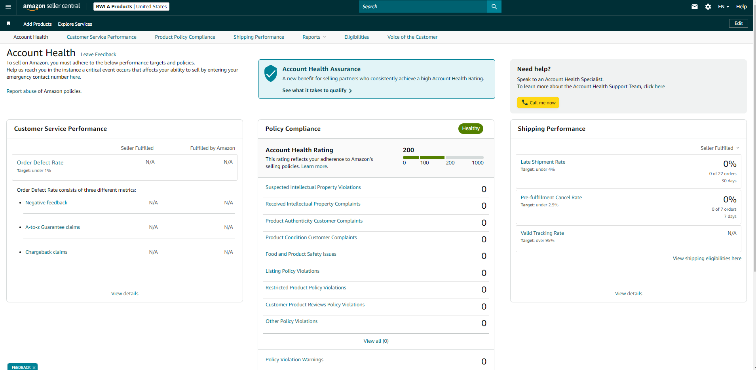
Task: Open the RWI A Products marketplace switcher
Action: [x=131, y=7]
